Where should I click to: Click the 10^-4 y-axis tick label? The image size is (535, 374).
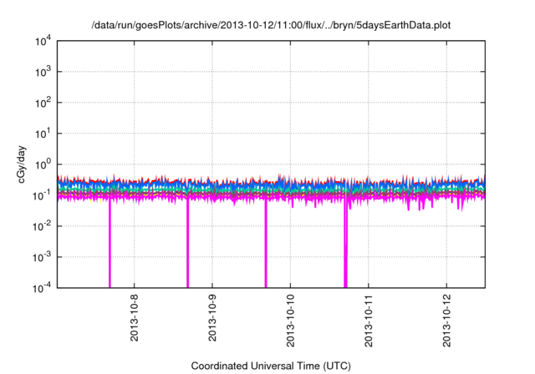(x=43, y=289)
